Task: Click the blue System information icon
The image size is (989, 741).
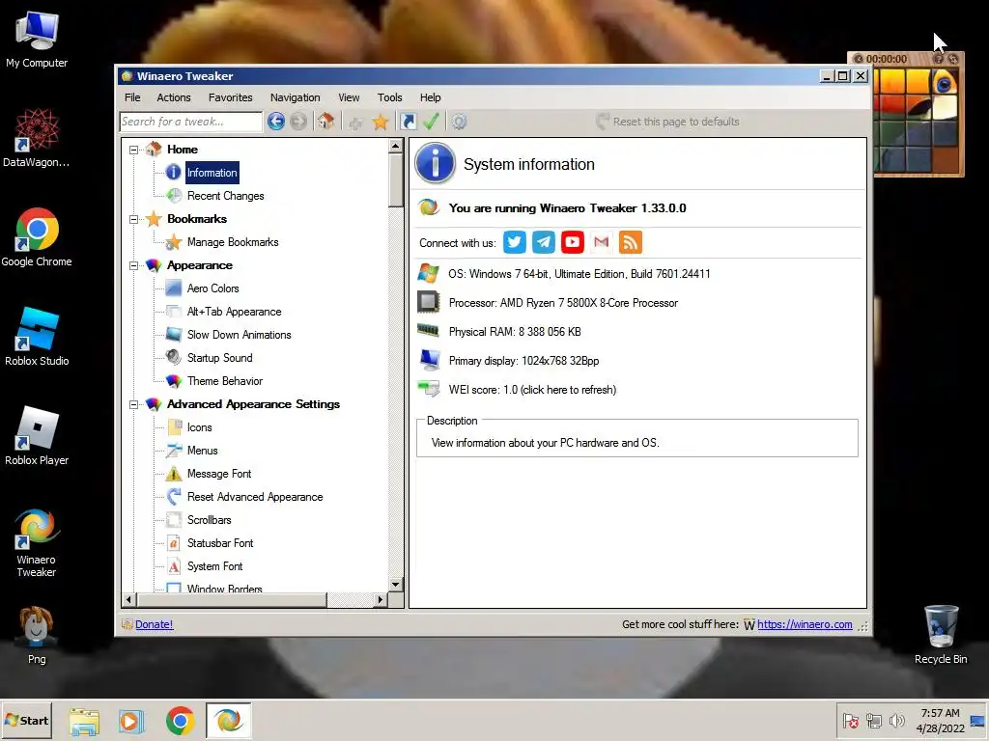Action: 435,163
